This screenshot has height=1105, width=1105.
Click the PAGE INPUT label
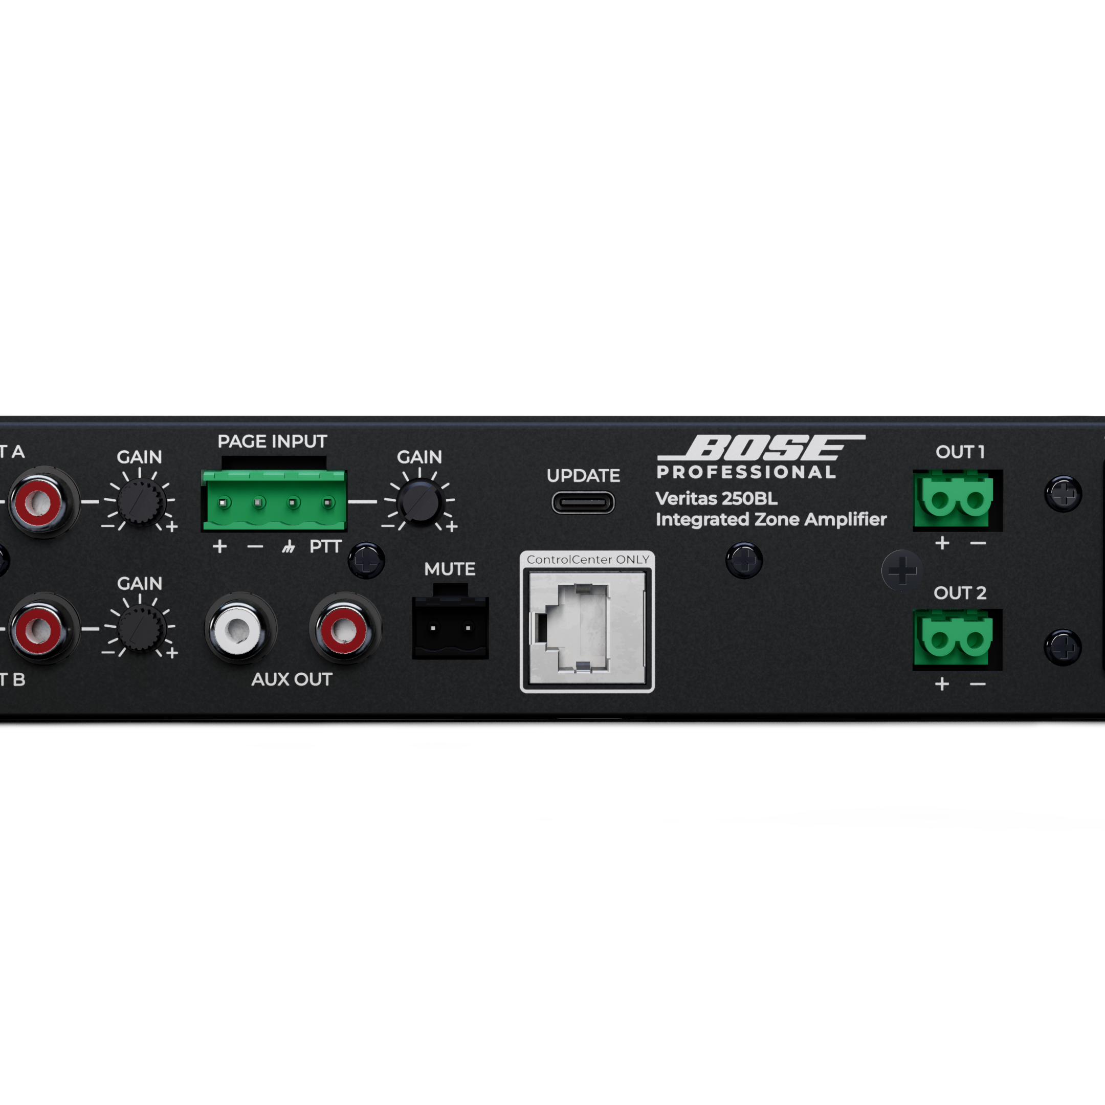(x=272, y=441)
